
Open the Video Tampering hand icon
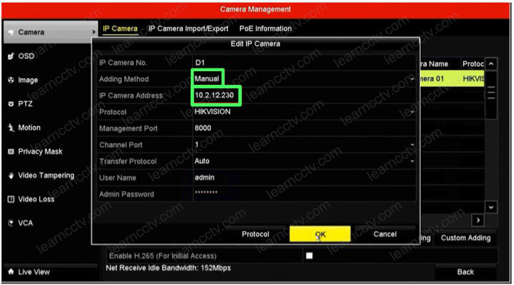click(x=10, y=176)
